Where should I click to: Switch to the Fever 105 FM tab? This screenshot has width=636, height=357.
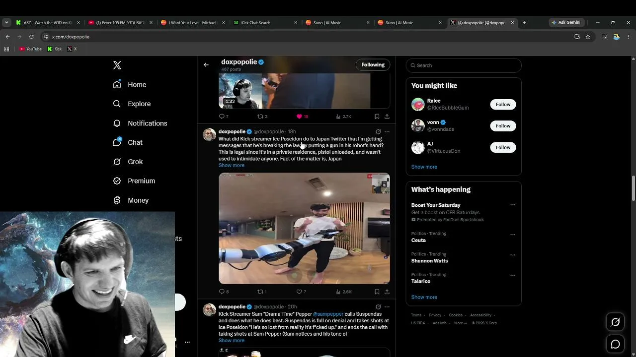119,22
